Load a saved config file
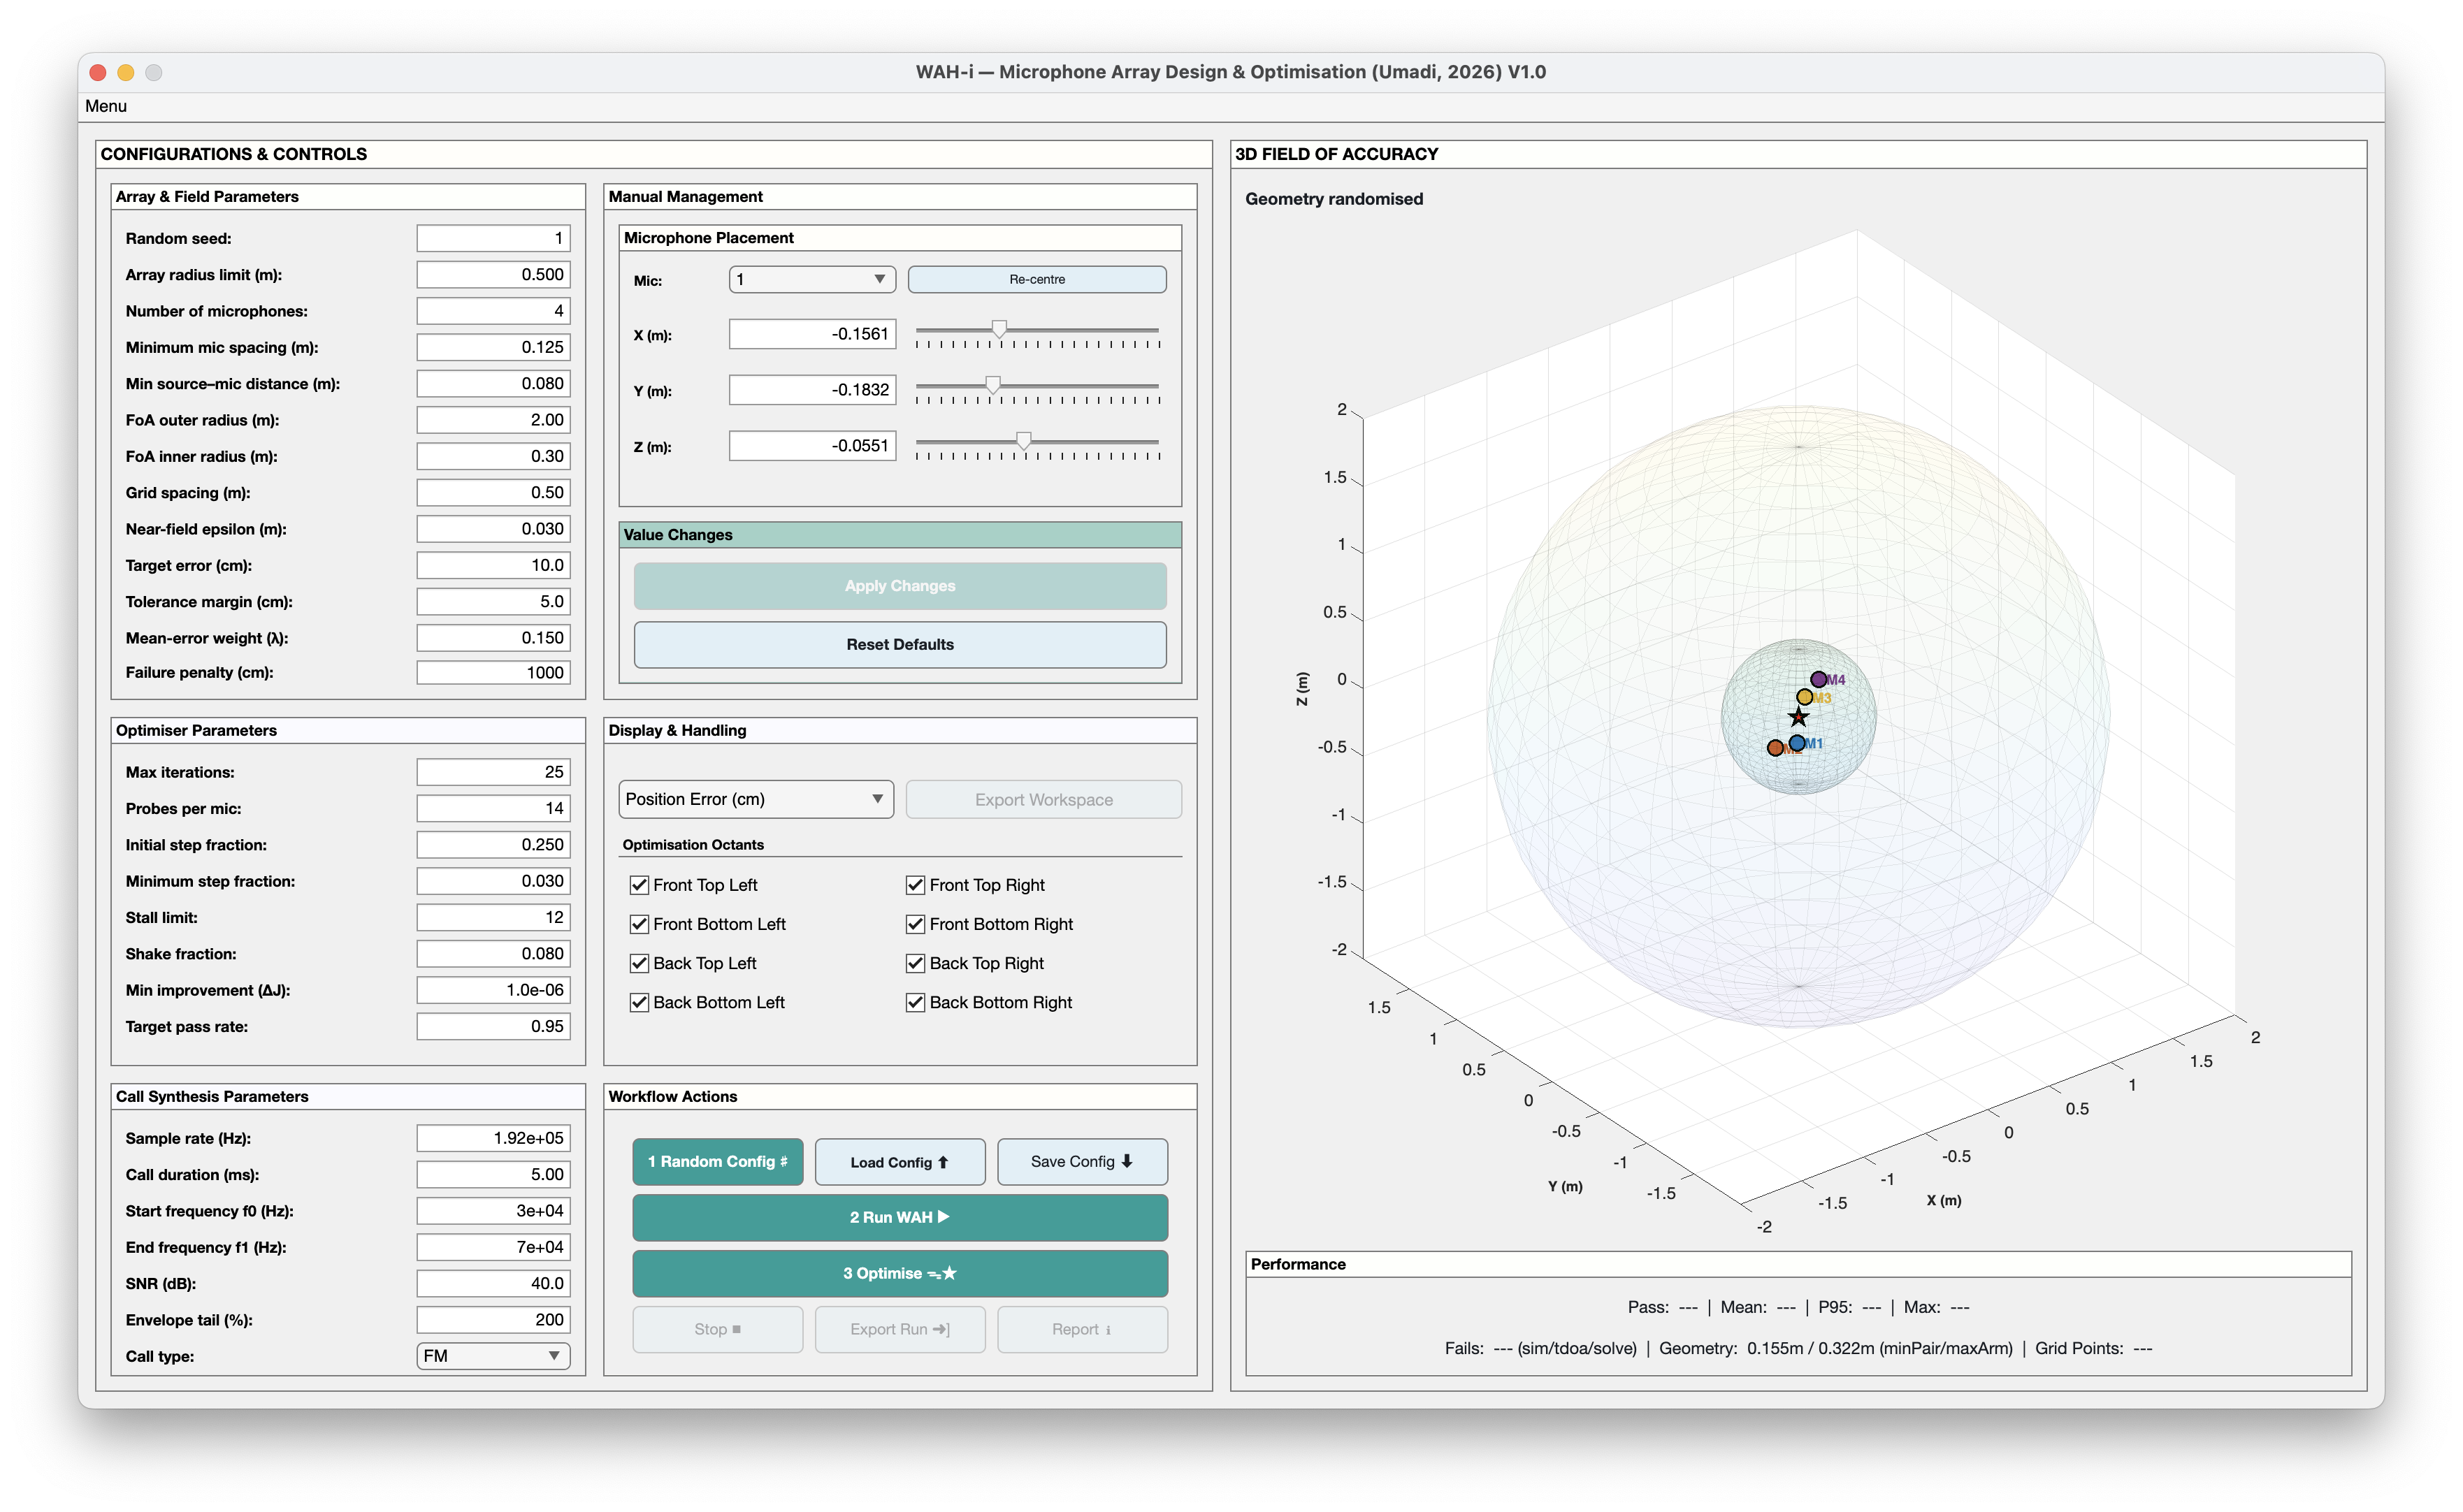 (899, 1161)
